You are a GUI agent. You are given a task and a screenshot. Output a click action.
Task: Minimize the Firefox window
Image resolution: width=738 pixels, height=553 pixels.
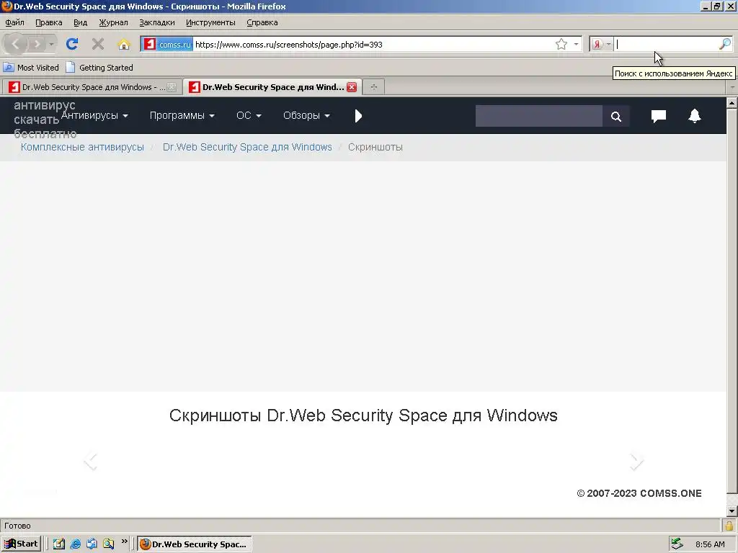tap(706, 6)
